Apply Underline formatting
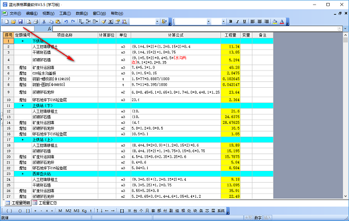The height and width of the screenshot is (221, 349). (x=244, y=22)
